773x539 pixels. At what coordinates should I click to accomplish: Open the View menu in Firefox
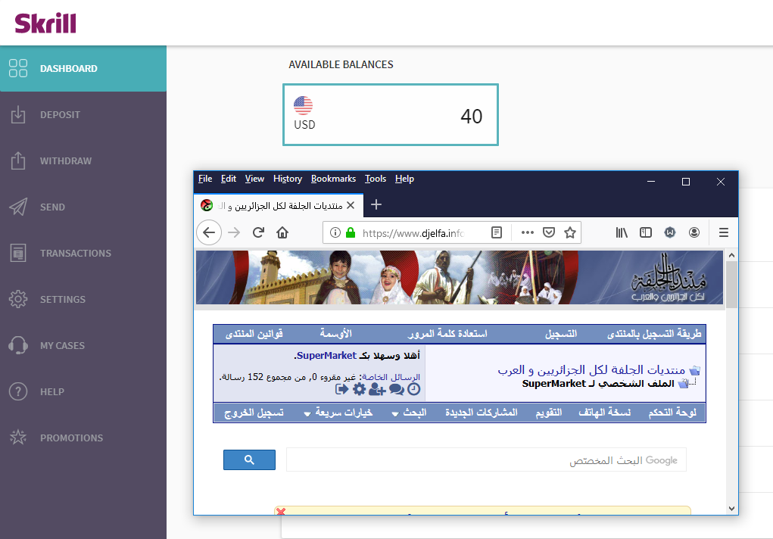(254, 179)
